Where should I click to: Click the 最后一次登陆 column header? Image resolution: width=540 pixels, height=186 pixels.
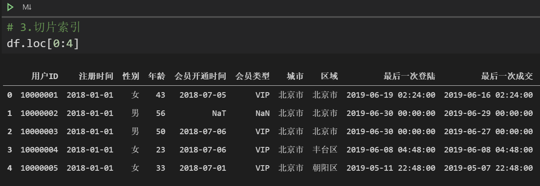pyautogui.click(x=409, y=76)
